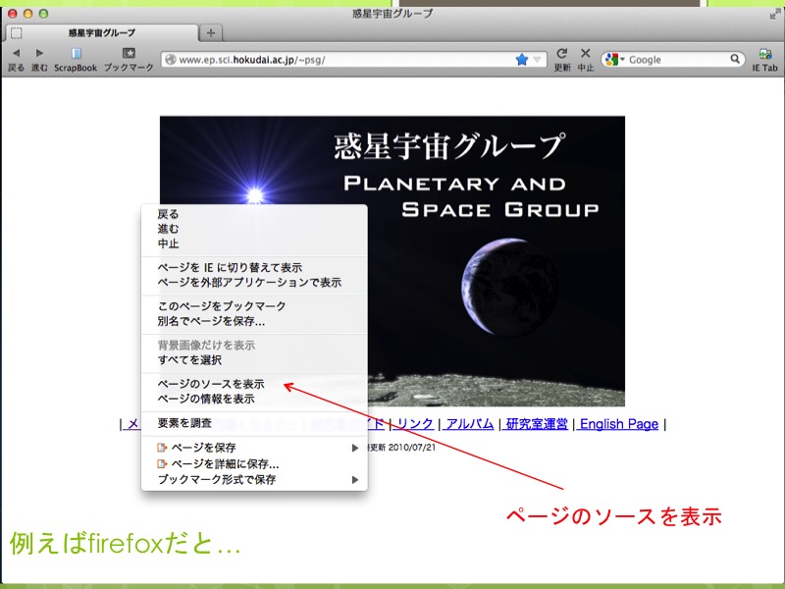Minimize the window with yellow button
Viewport: 785px width, 589px height.
28,14
